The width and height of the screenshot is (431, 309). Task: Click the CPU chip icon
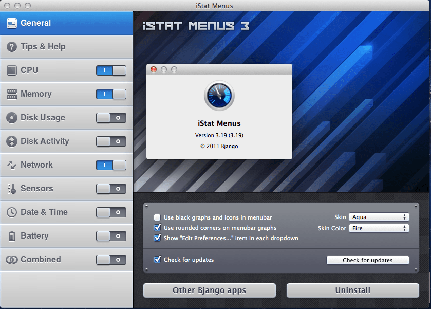coord(11,70)
